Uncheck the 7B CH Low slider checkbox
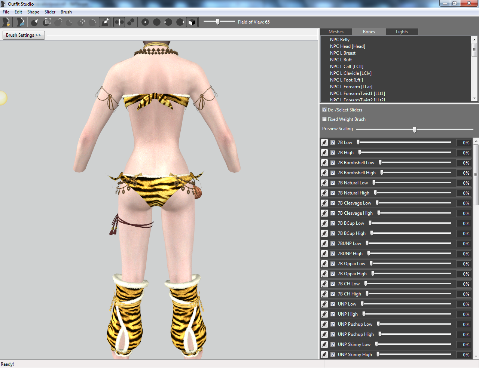 pyautogui.click(x=333, y=284)
